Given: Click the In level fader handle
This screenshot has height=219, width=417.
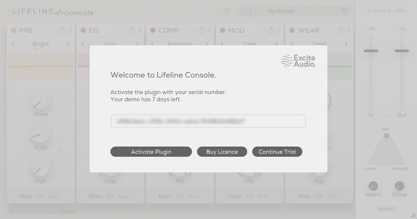Looking at the screenshot, I should coord(371,50).
